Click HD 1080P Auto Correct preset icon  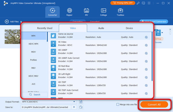point(53,60)
